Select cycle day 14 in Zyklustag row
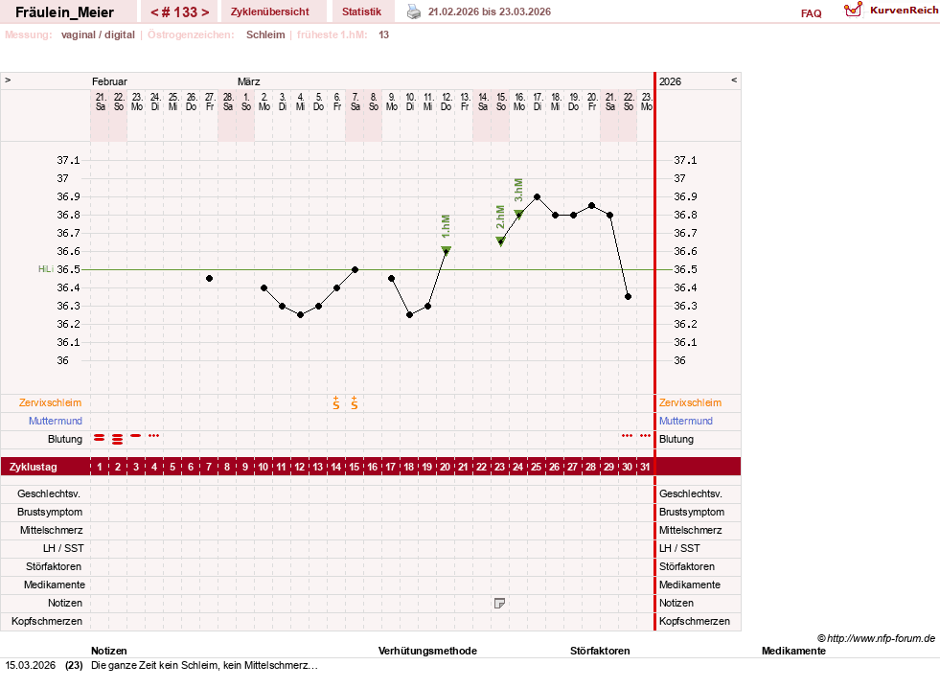Image resolution: width=940 pixels, height=688 pixels. [335, 467]
